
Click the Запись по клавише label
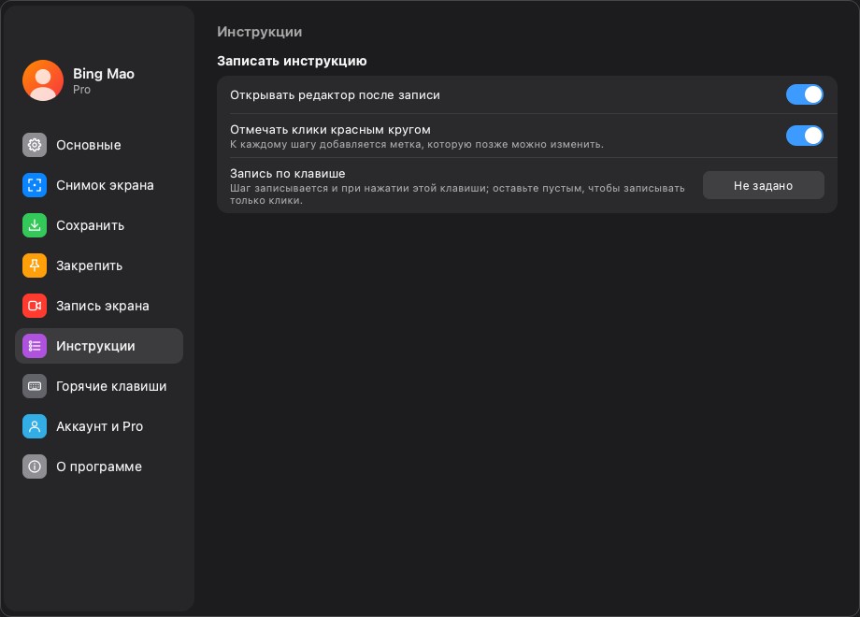287,173
